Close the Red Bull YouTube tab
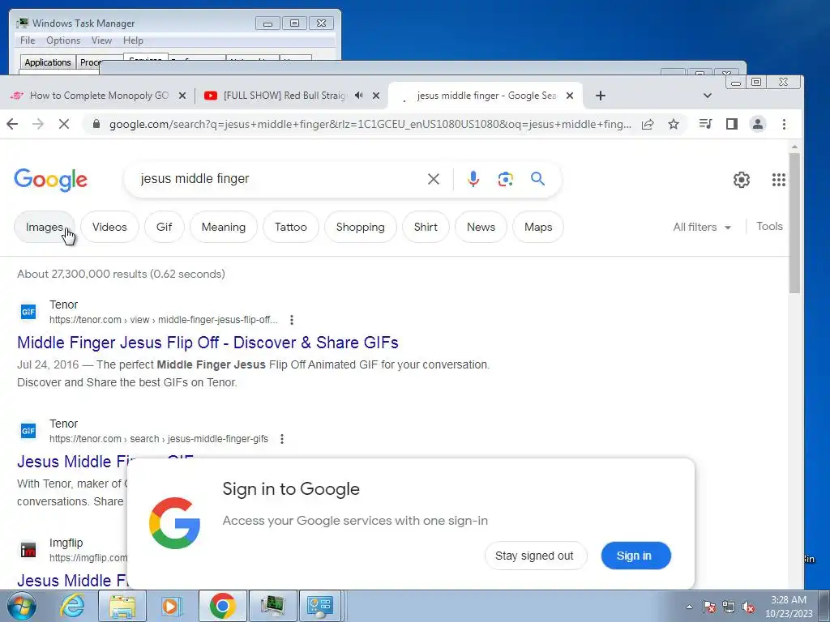830x622 pixels. [376, 96]
